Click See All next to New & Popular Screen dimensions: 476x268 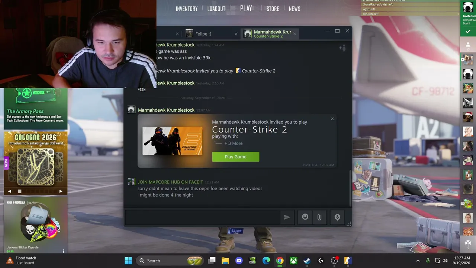[x=31, y=203]
